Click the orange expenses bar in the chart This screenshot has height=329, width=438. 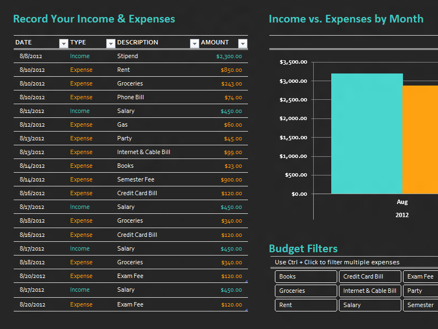click(x=420, y=140)
